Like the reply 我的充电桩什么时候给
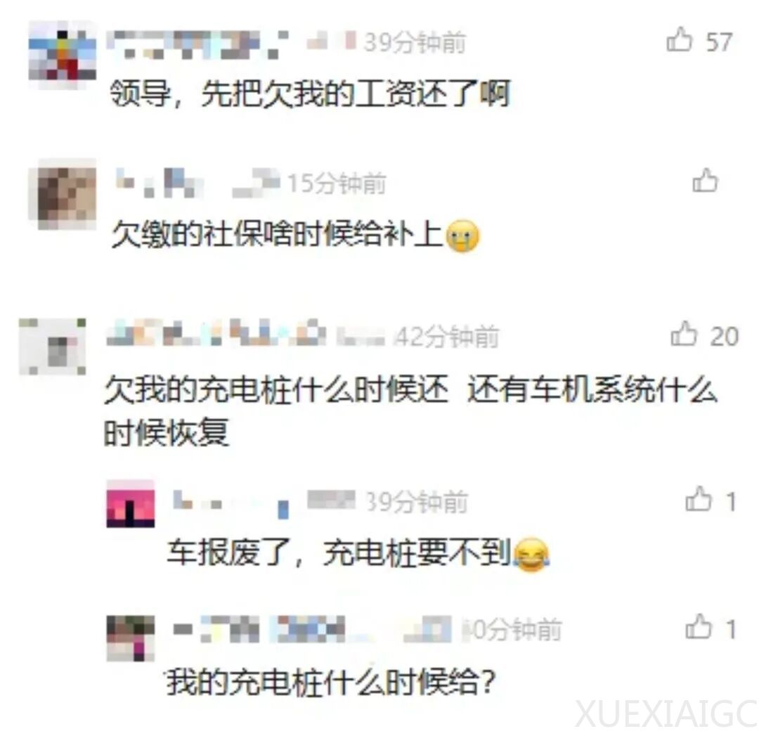Screen dimensions: 759x736 [x=699, y=626]
